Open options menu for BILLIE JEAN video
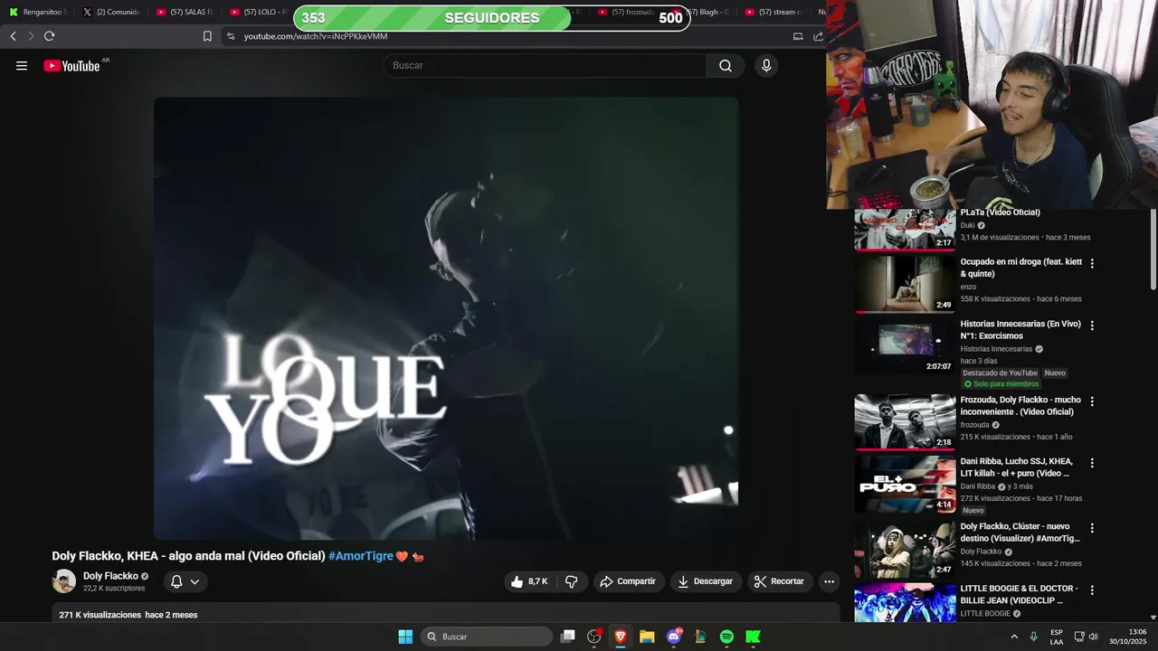The image size is (1158, 651). point(1092,590)
